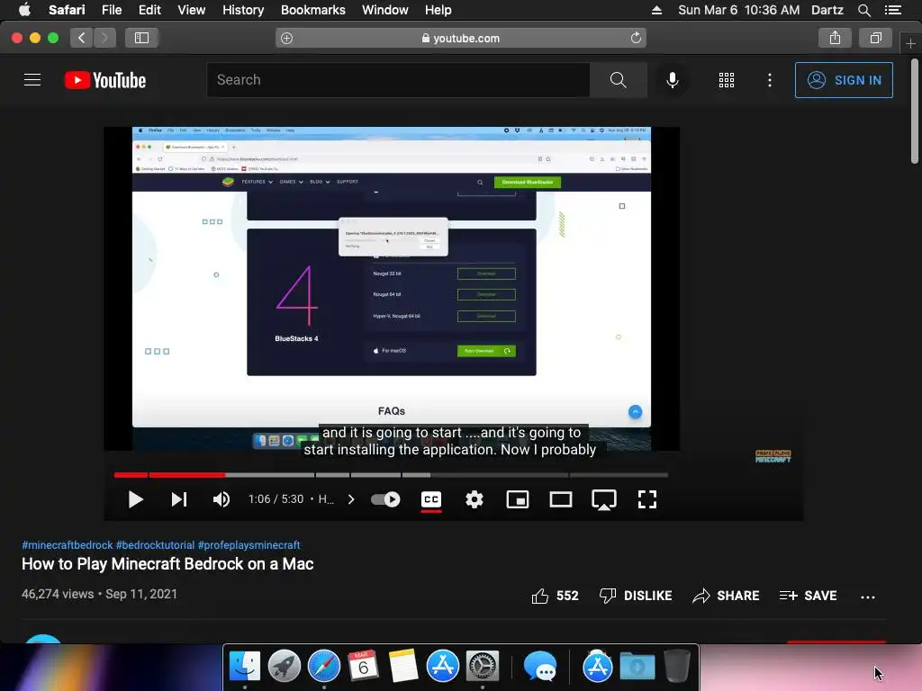Open Calendar from the Dock

click(363, 667)
